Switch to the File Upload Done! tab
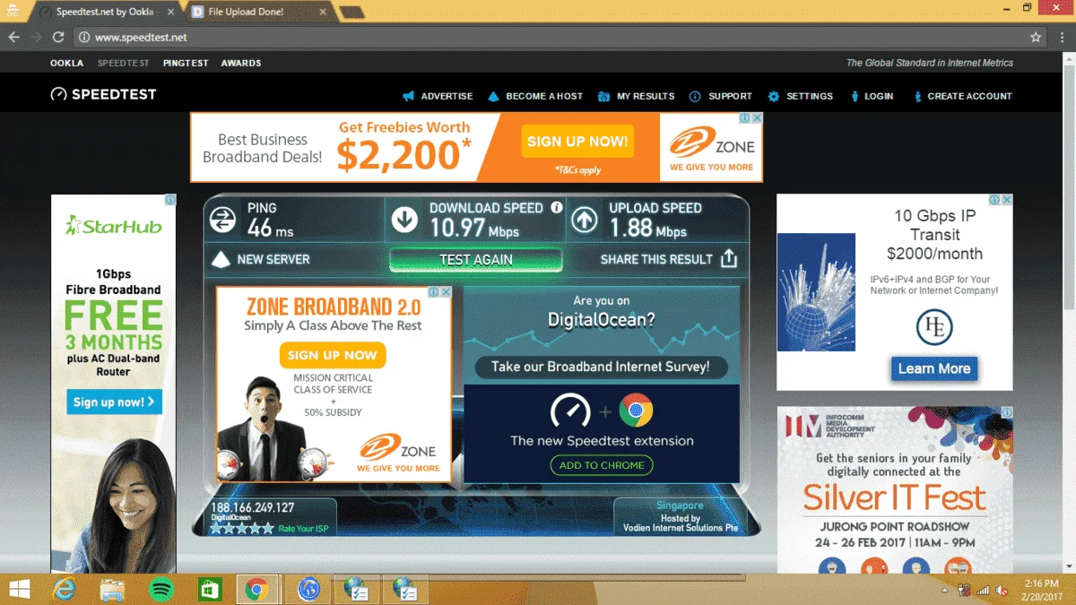Screen dimensions: 1076x605 (x=257, y=12)
